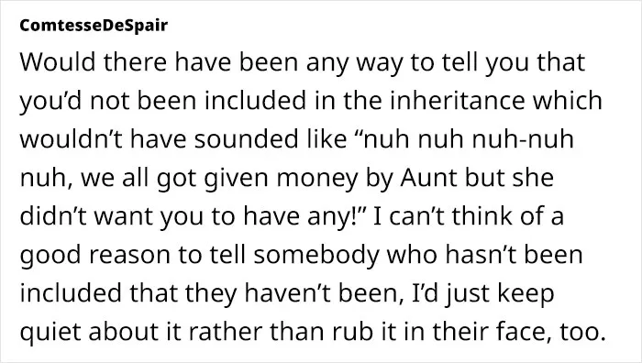Image resolution: width=642 pixels, height=363 pixels.
Task: Click the word "somebody" in the comment
Action: [x=316, y=255]
